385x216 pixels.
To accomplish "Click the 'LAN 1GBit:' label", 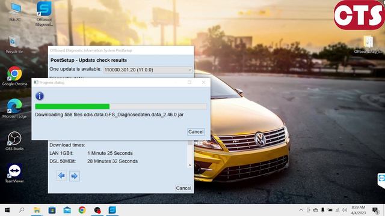I will point(61,153).
